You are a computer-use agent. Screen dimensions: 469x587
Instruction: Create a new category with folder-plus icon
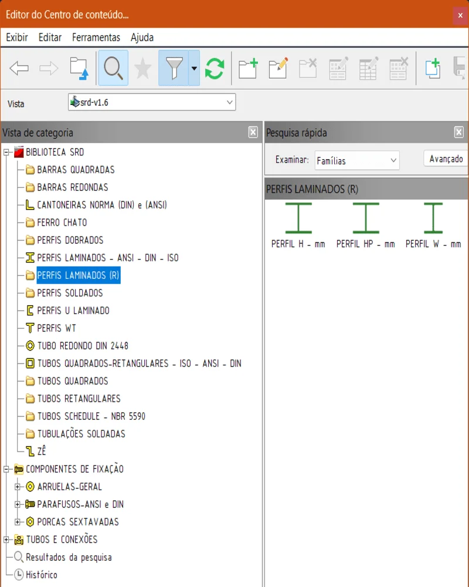(248, 69)
